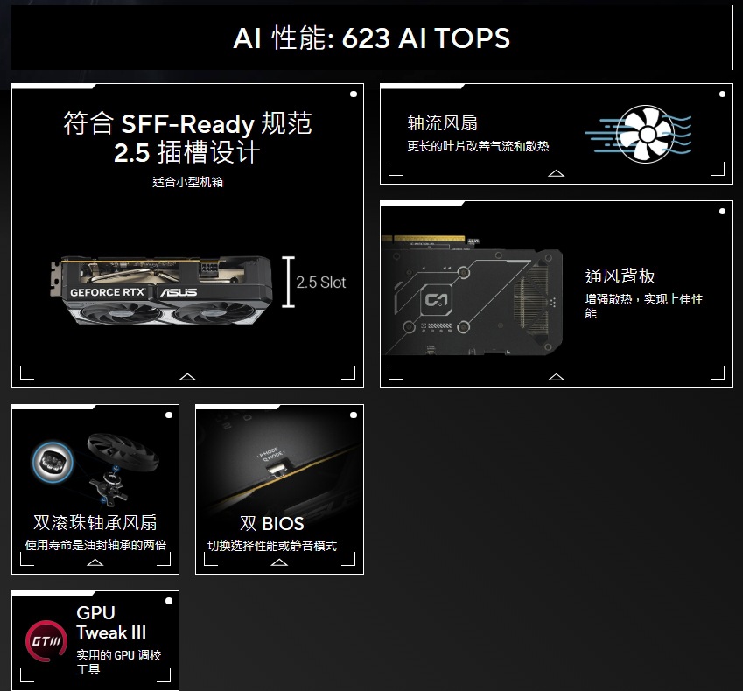Screen dimensions: 743x691
Task: Expand the 通风背板 card with its up arrow
Action: (556, 377)
